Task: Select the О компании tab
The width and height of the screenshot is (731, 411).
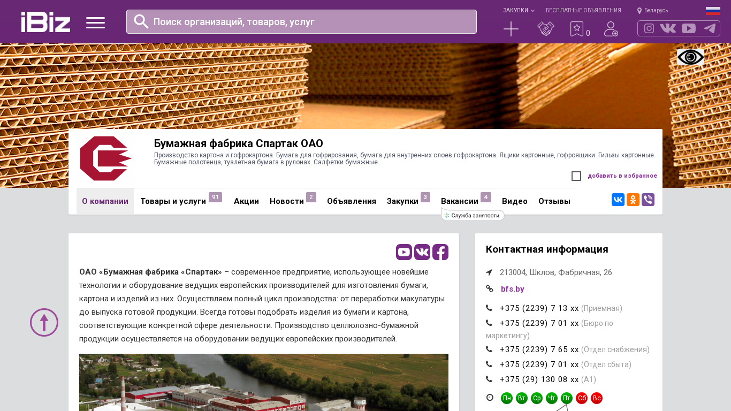Action: coord(105,201)
